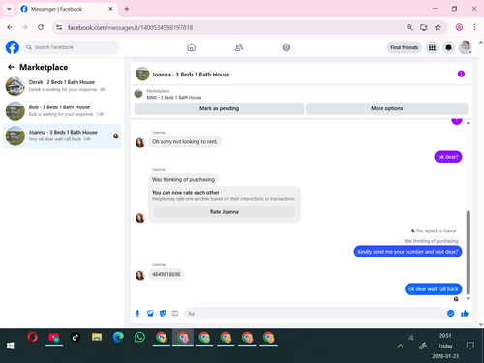
Task: Open Microsoft Edge from the taskbar
Action: pos(118,338)
